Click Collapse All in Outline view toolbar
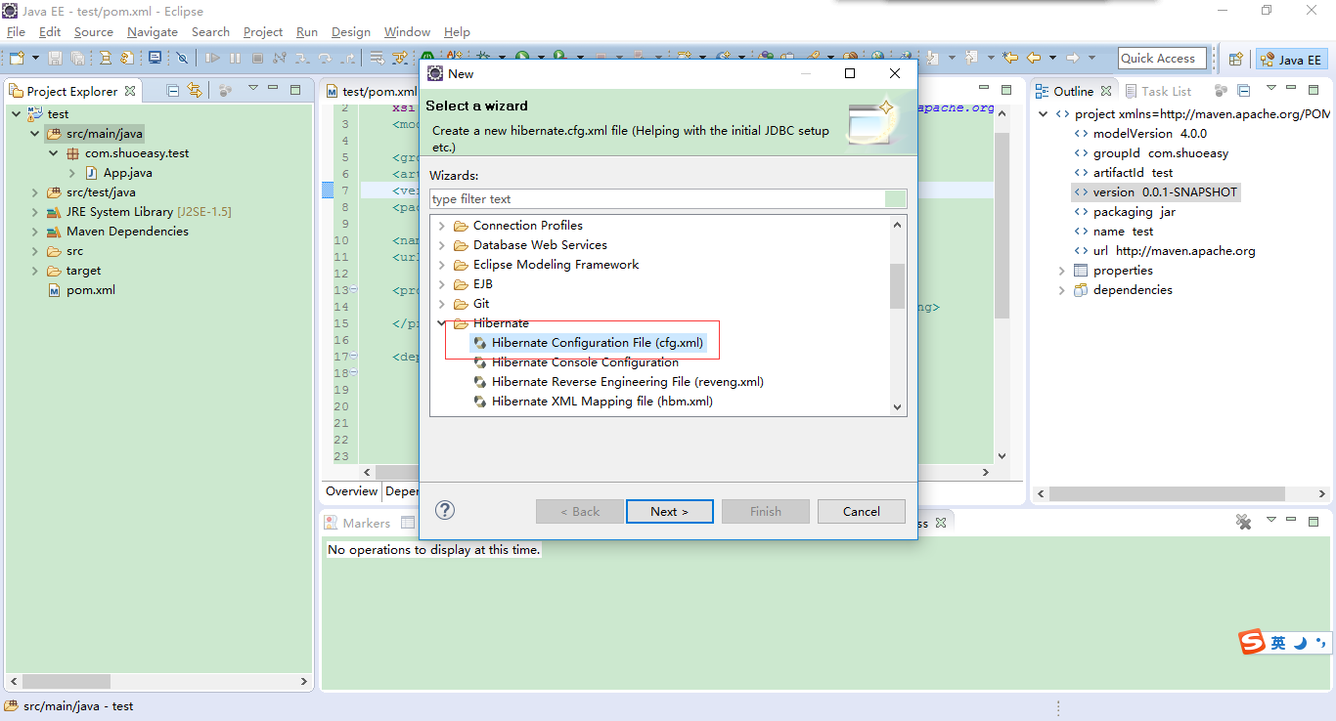The height and width of the screenshot is (721, 1336). point(1244,90)
